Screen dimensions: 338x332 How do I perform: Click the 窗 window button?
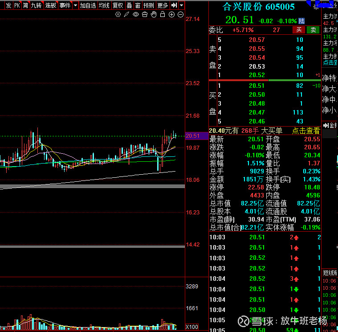click(138, 5)
